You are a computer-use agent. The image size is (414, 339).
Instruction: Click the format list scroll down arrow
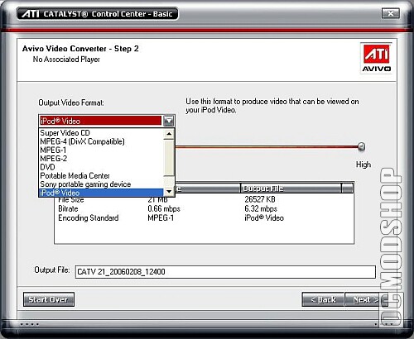click(169, 191)
